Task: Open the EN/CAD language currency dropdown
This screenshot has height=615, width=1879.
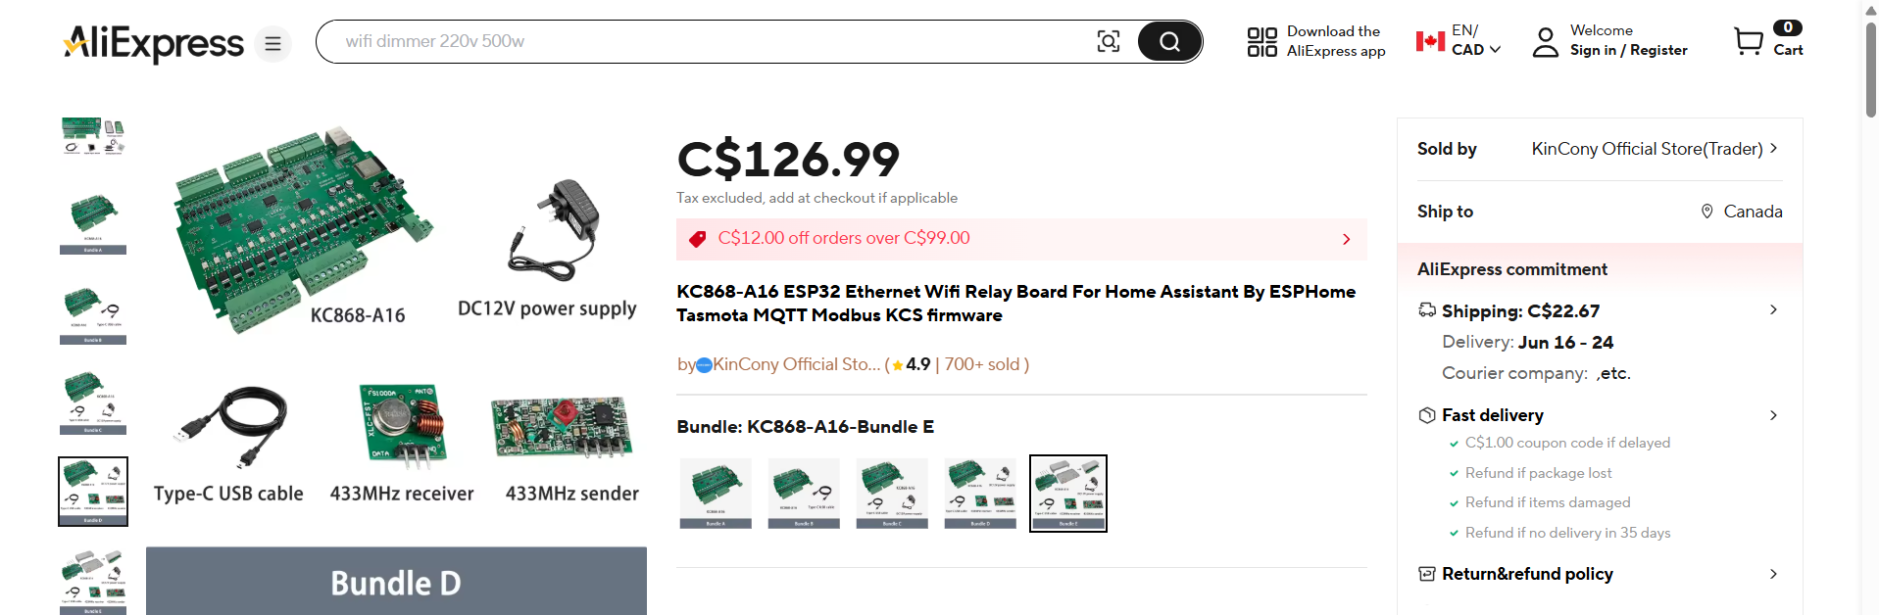Action: click(x=1475, y=41)
